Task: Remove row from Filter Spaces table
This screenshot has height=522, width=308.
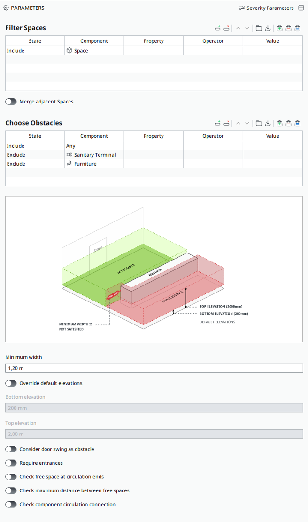Action: (x=227, y=28)
